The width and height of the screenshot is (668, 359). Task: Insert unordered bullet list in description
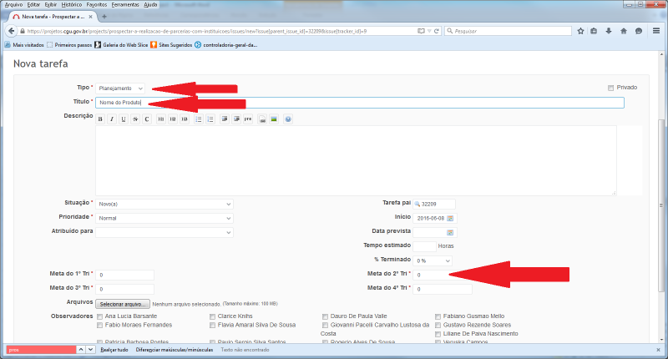click(199, 119)
